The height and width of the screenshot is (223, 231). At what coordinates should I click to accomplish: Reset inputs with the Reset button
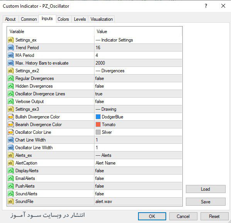tap(214, 216)
